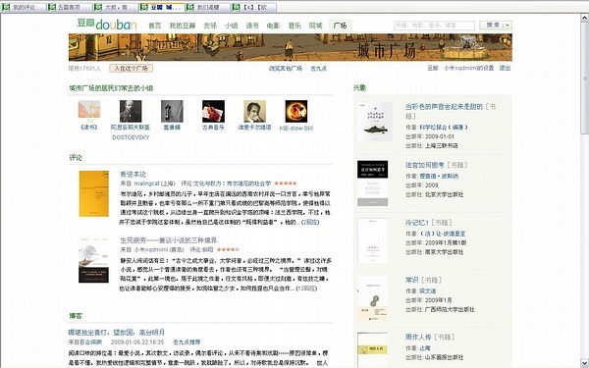This screenshot has height=368, width=589.
Task: Open 音乐 navigation item
Action: point(294,26)
